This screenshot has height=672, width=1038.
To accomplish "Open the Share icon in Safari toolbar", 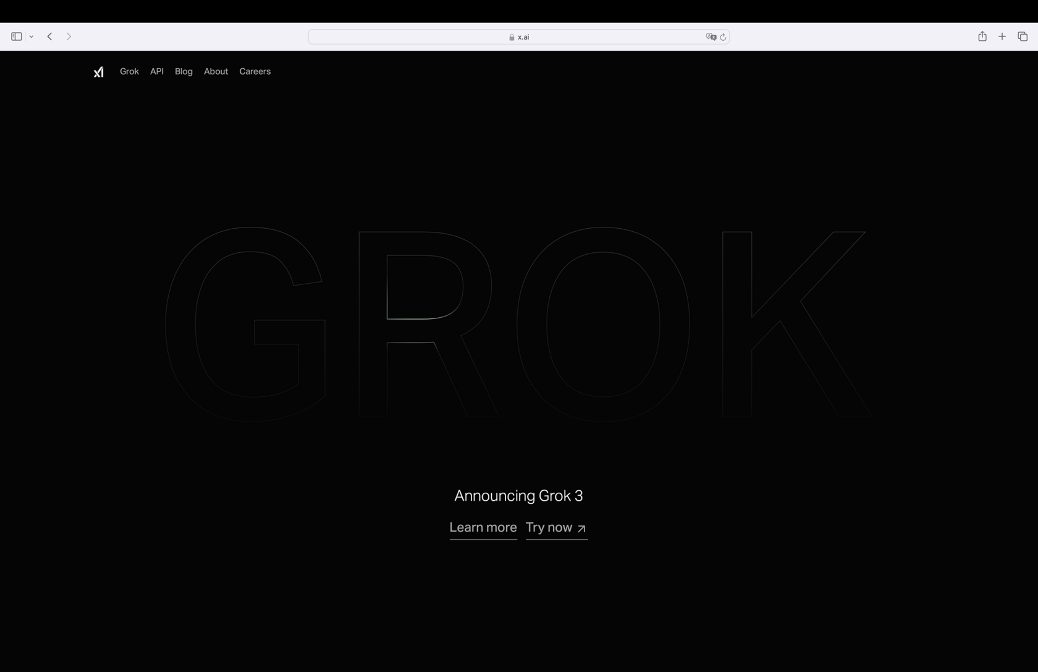I will tap(982, 36).
